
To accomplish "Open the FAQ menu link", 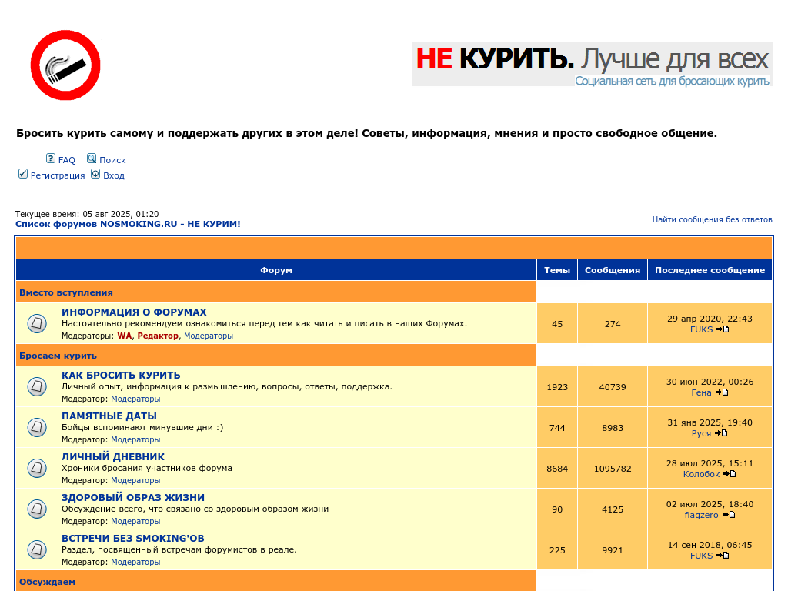I will click(x=67, y=160).
